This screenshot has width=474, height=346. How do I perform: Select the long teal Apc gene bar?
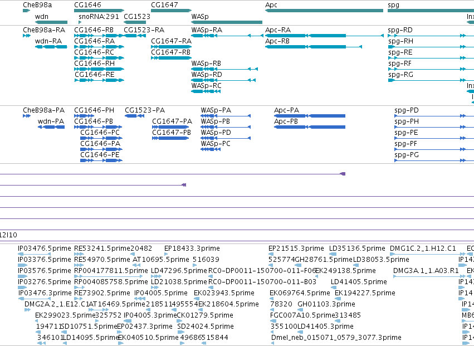click(x=324, y=11)
